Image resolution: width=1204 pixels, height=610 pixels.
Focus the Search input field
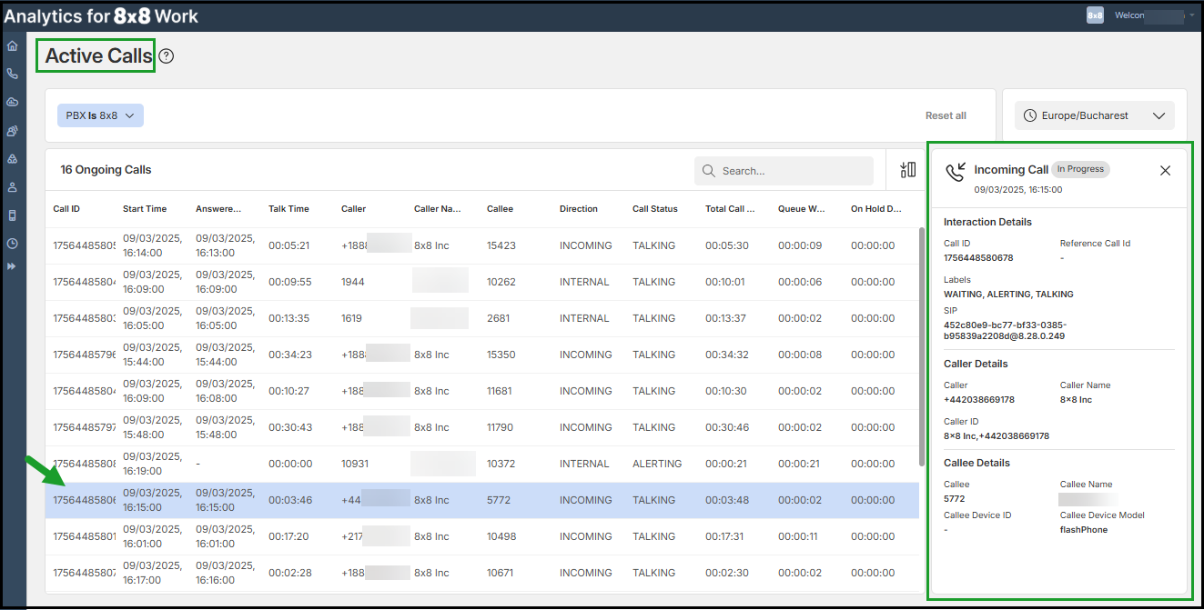click(784, 171)
